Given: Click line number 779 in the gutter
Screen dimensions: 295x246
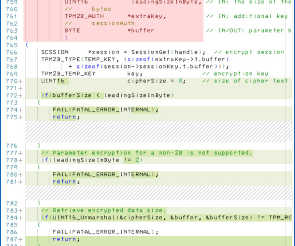Looking at the screenshot, I should coord(12,167).
